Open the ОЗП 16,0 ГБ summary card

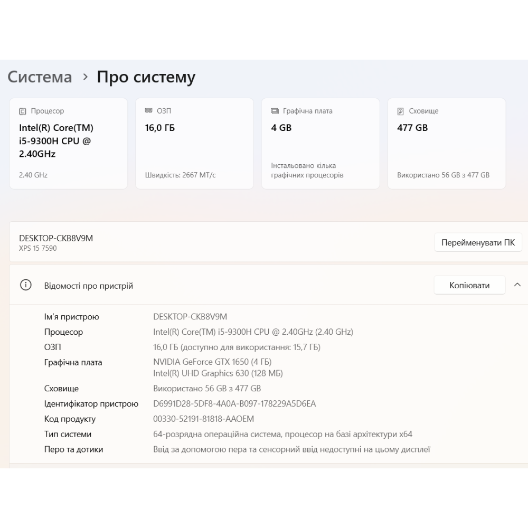tap(194, 144)
